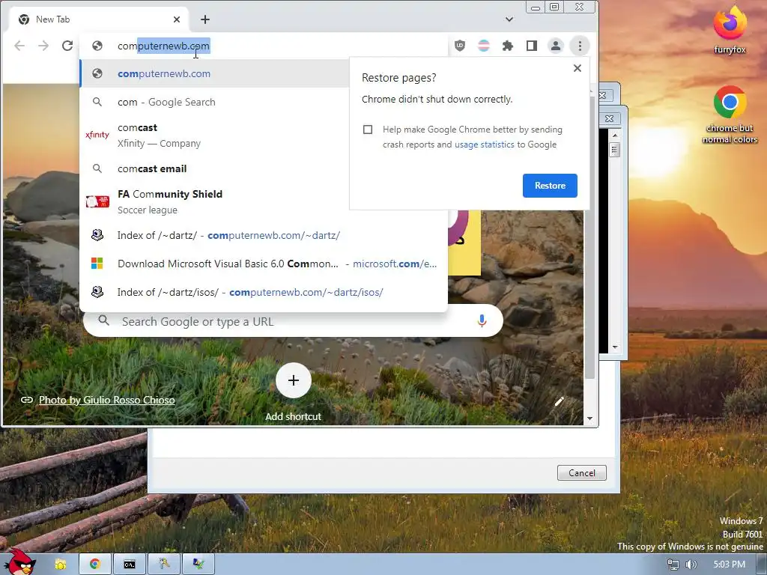
Task: Click the background window scrollbar down arrow
Action: 615,347
